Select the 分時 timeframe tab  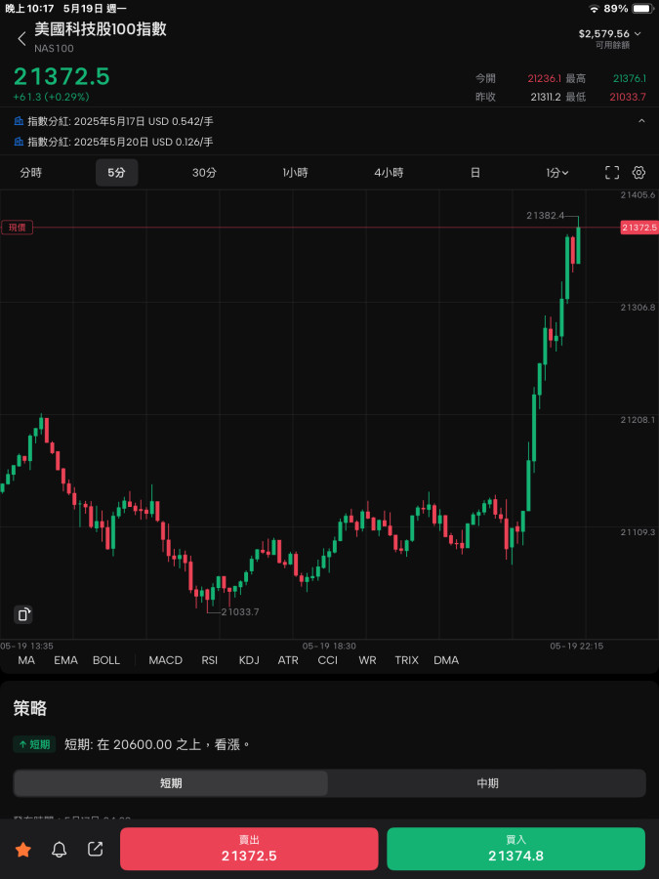(x=31, y=173)
